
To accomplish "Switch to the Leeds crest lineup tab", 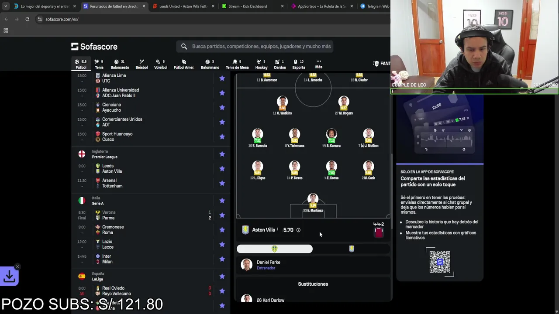I will 275,249.
